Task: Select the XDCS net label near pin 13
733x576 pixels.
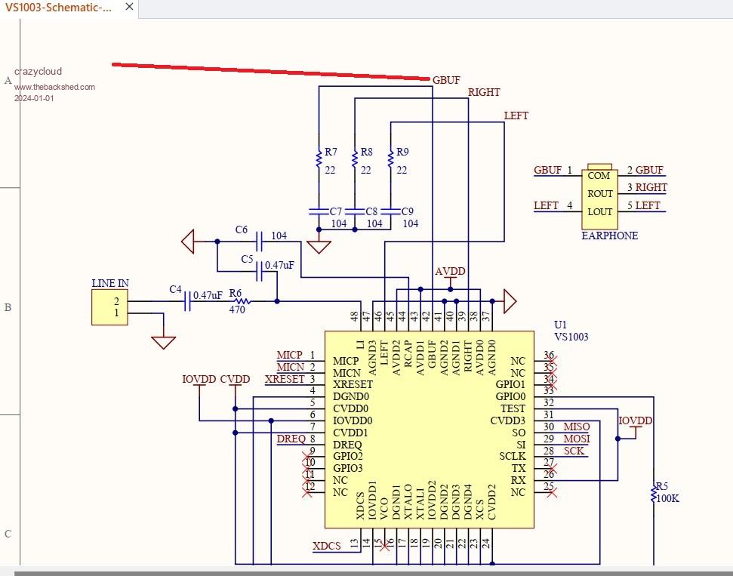Action: pyautogui.click(x=327, y=546)
